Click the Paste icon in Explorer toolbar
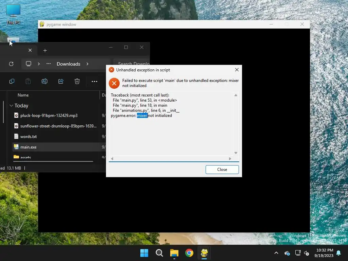This screenshot has height=261, width=348. [x=28, y=82]
